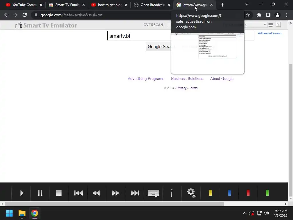Click the site lock icon
The width and height of the screenshot is (293, 220).
tap(36, 15)
